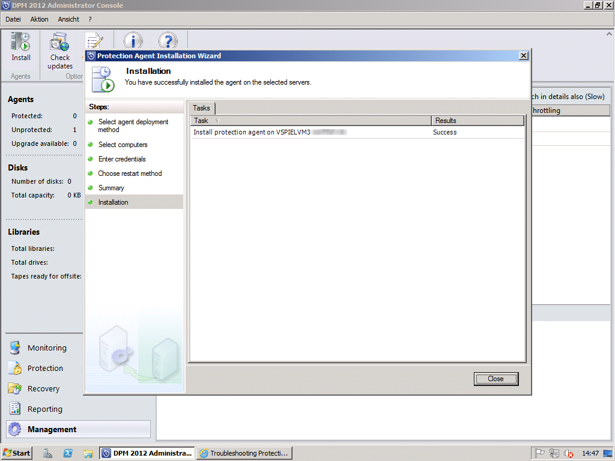
Task: Click the Choose restart method step
Action: pyautogui.click(x=130, y=173)
